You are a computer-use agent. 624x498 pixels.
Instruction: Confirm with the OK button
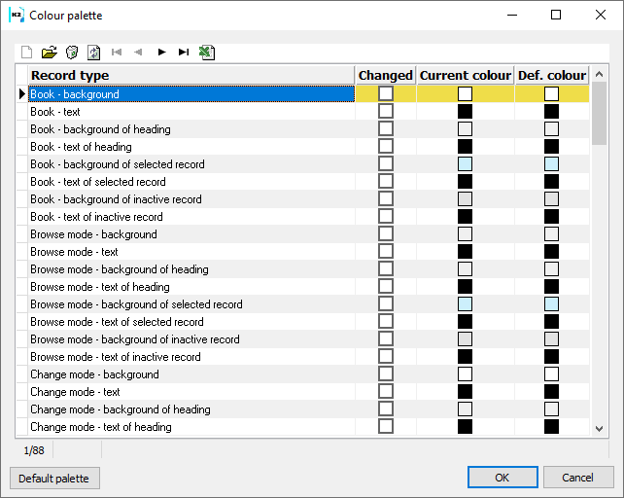click(503, 478)
